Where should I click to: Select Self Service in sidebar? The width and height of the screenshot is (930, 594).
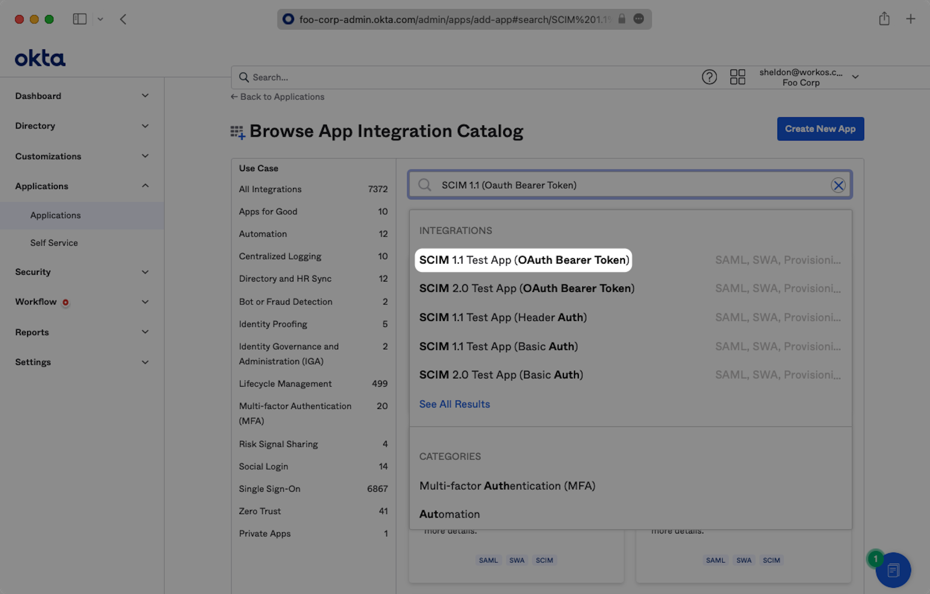[x=54, y=243]
